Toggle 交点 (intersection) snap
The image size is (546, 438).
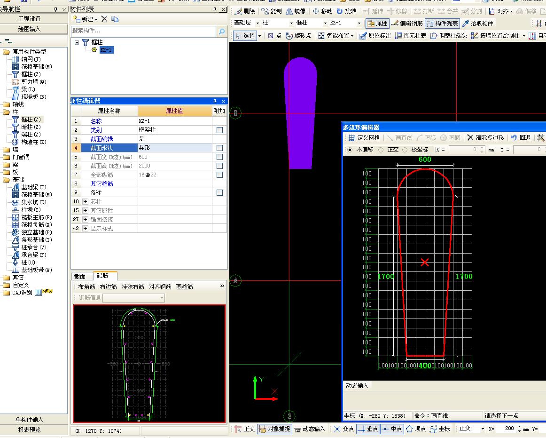[x=344, y=429]
